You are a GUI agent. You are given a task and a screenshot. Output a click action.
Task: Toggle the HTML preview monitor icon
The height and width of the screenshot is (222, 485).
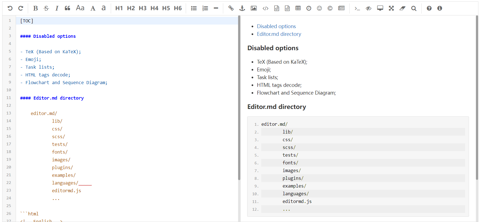click(x=380, y=8)
